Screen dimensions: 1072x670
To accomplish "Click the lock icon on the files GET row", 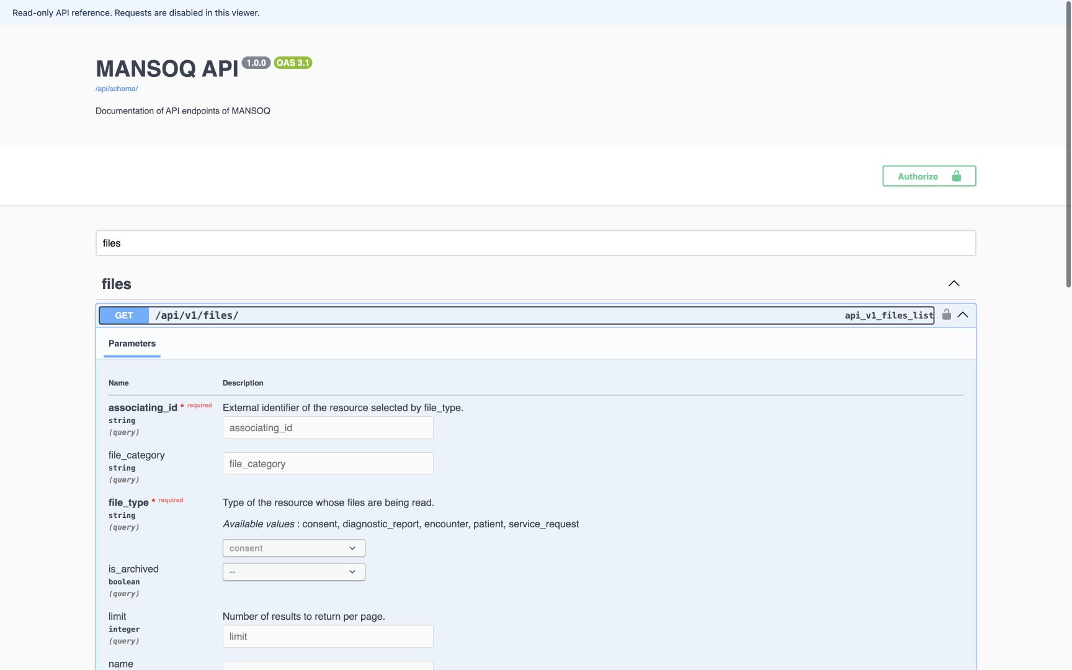I will 946,315.
